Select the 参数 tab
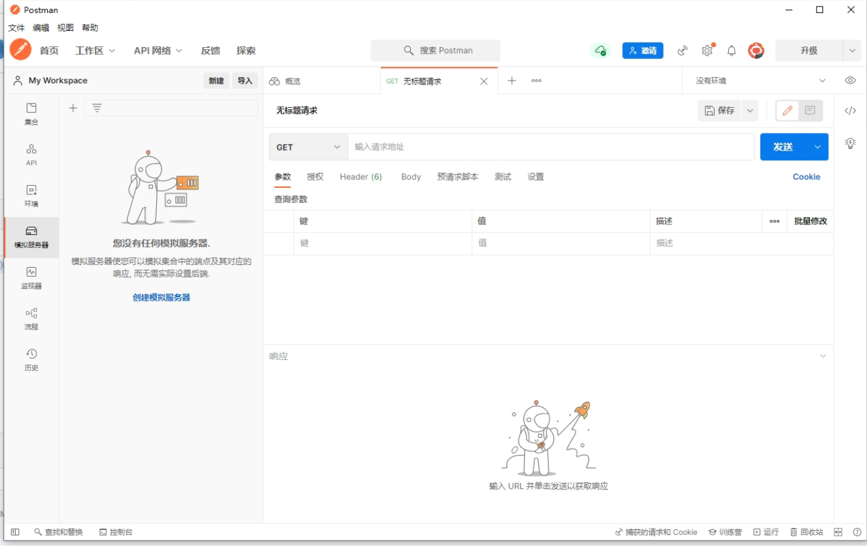 tap(283, 177)
